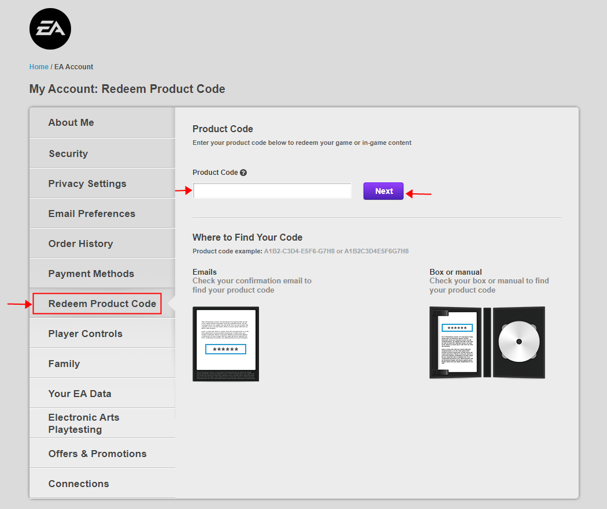Viewport: 607px width, 509px height.
Task: Click the 'Box or manual' label
Action: point(456,272)
